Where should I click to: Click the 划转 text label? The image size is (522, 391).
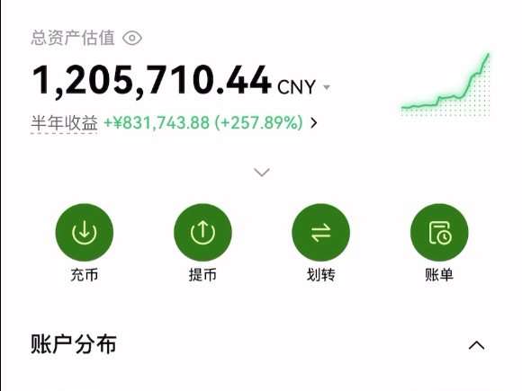321,275
